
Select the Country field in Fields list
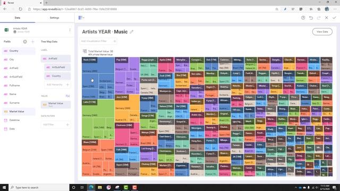point(19,51)
